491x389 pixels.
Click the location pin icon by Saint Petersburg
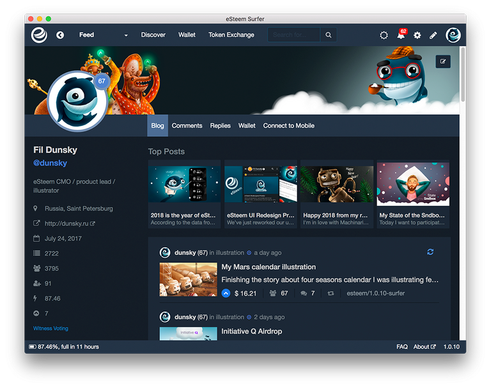(35, 208)
